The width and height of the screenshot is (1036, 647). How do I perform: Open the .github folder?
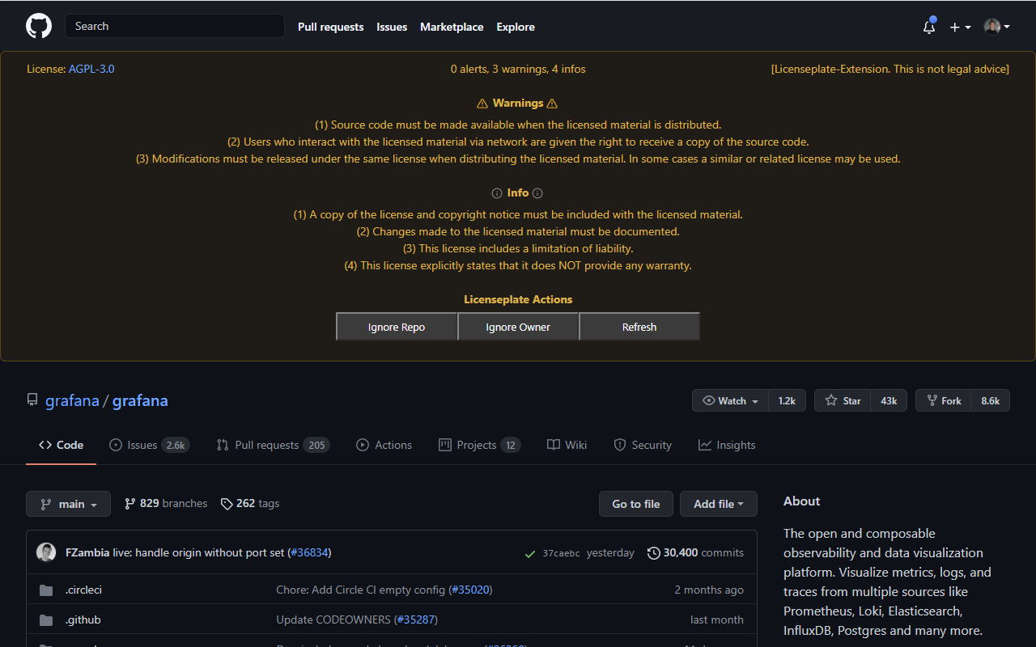(83, 620)
